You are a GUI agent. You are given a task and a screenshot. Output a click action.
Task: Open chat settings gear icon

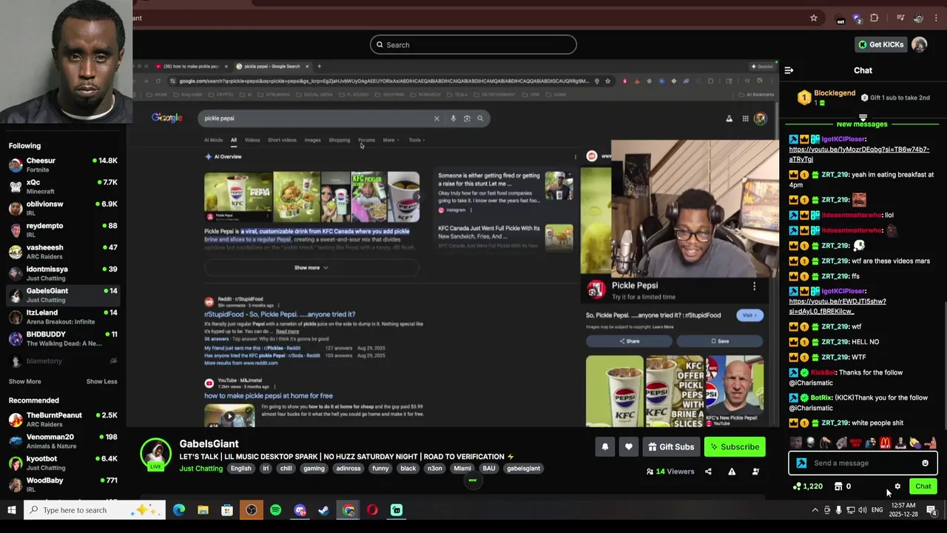point(897,486)
